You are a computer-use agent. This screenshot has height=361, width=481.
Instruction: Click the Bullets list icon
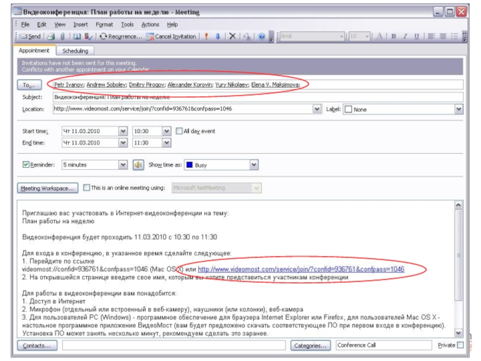click(455, 36)
